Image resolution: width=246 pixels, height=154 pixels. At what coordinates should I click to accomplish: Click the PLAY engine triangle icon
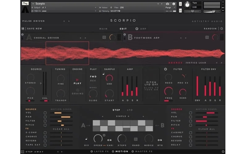(x=77, y=80)
